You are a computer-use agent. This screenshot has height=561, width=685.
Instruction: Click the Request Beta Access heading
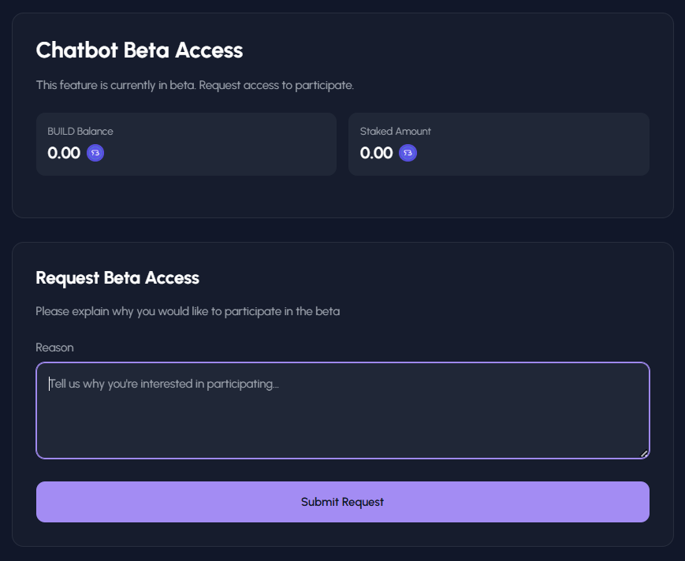[x=117, y=278]
